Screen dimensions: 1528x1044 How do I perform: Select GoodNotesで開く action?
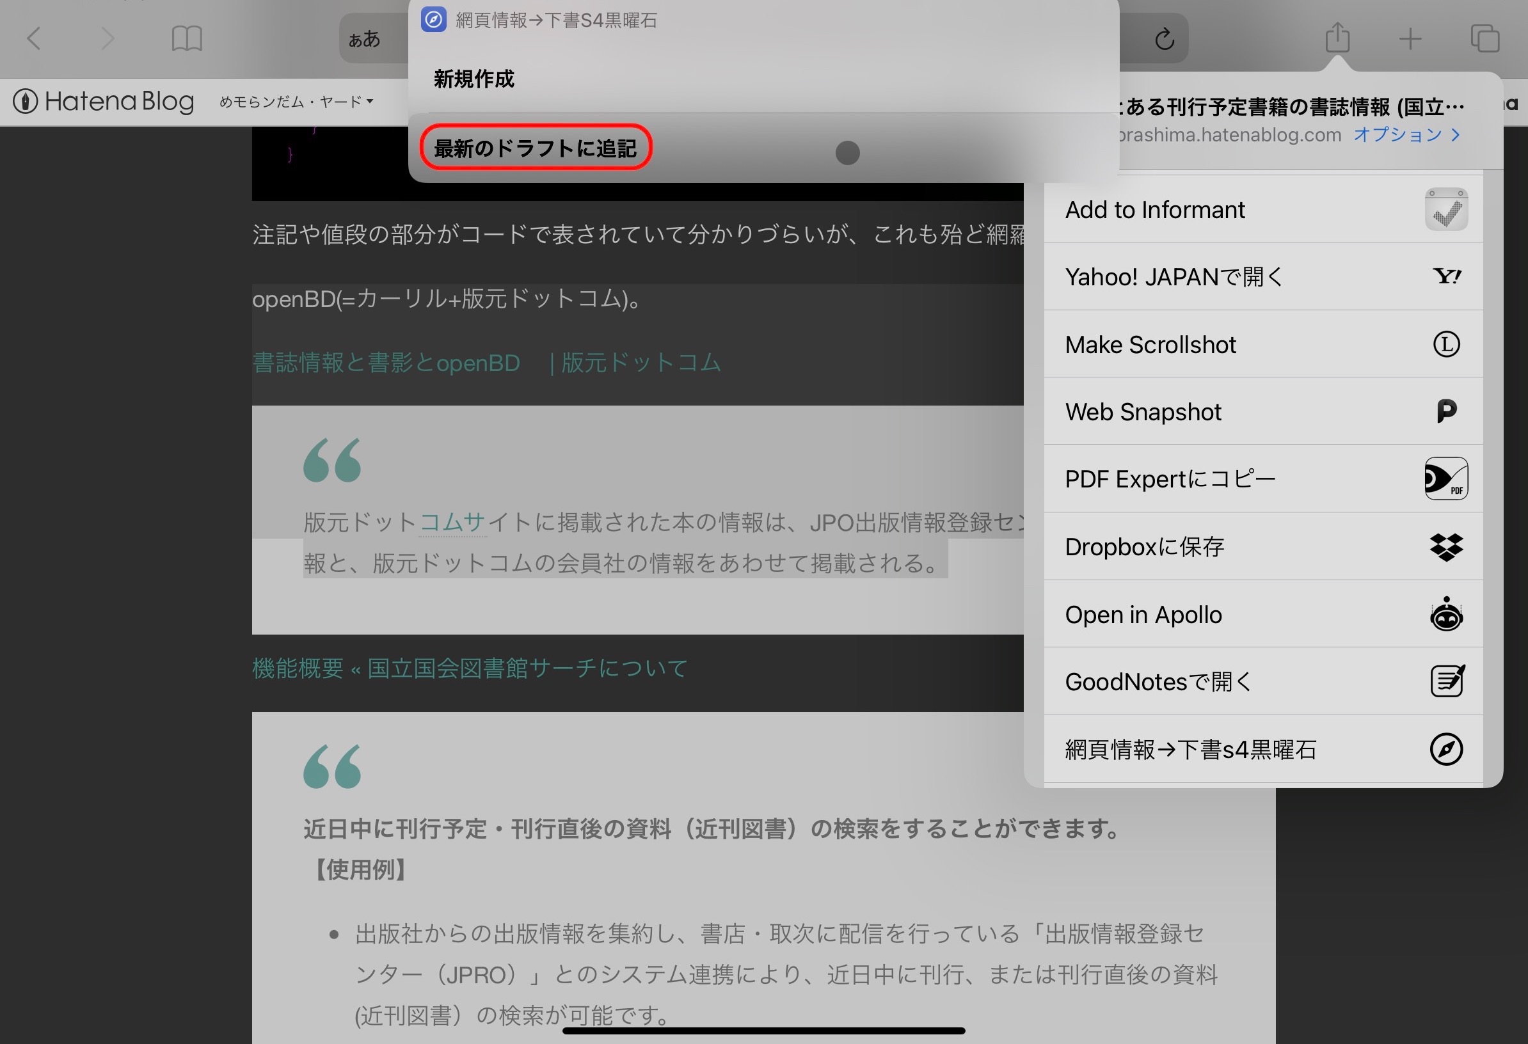tap(1262, 681)
